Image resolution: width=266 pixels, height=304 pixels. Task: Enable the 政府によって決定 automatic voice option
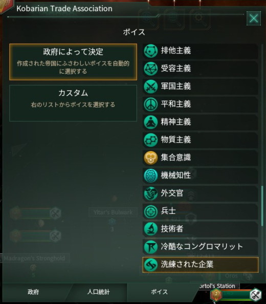73,62
